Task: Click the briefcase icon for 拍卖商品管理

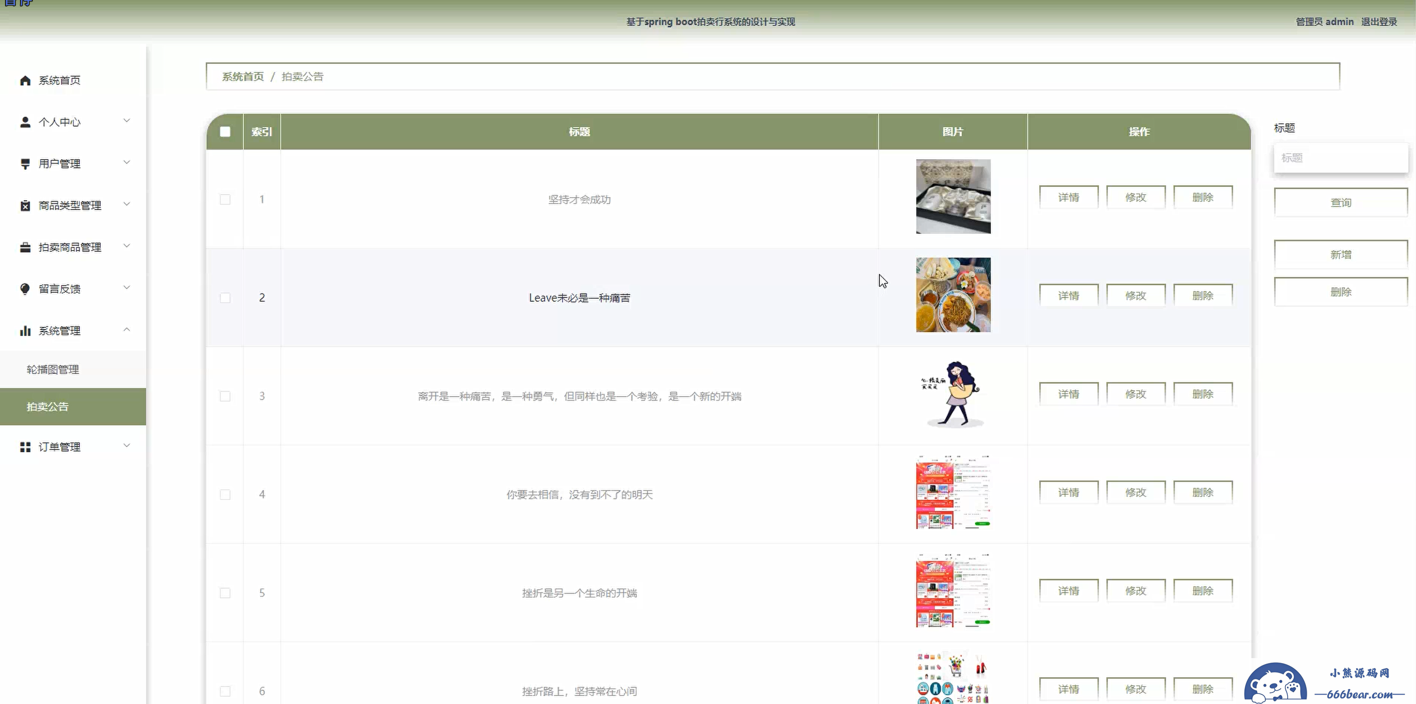Action: point(25,247)
